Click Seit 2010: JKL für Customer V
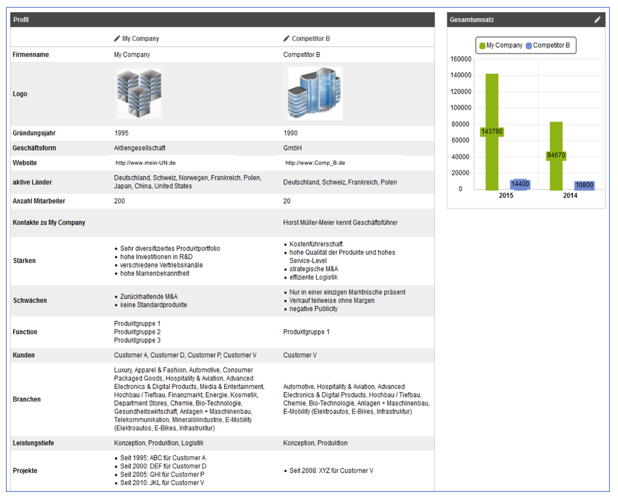 coord(162,483)
